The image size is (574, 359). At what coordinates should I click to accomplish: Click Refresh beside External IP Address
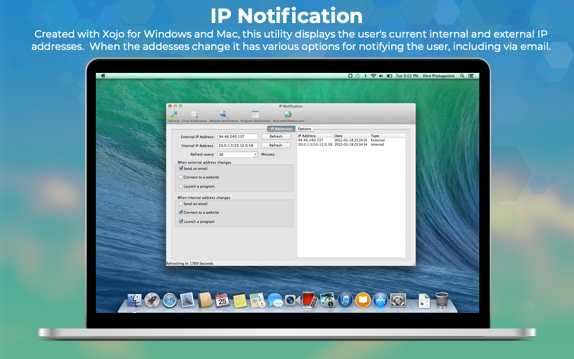(x=276, y=136)
